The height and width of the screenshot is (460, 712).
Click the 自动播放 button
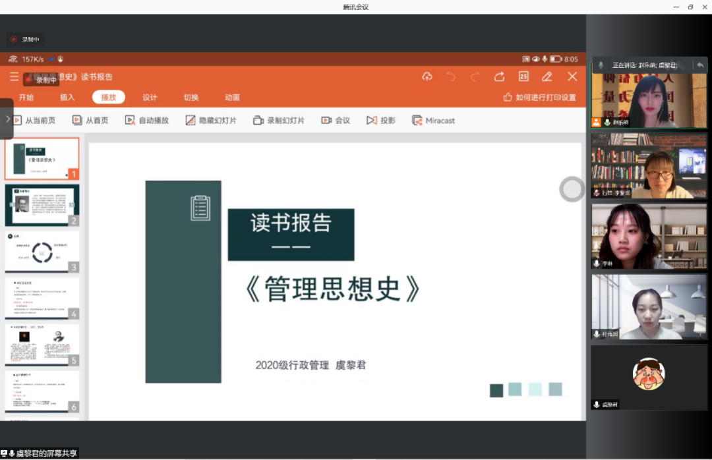(147, 121)
